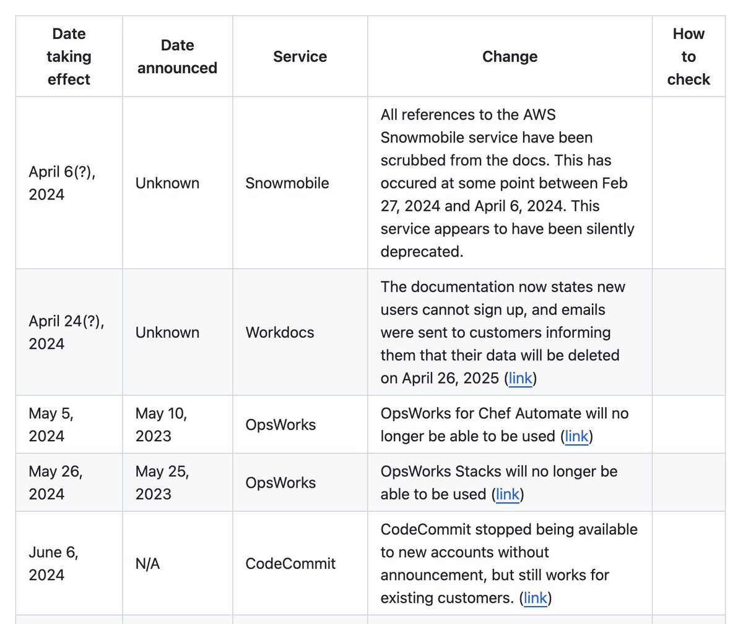This screenshot has width=743, height=624.
Task: Click the Snowmobile 'silently deprecated' description text
Action: pyautogui.click(x=508, y=183)
